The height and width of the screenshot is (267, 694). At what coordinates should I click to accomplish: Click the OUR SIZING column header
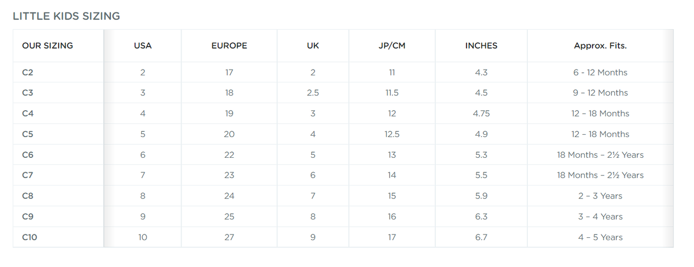coord(48,46)
